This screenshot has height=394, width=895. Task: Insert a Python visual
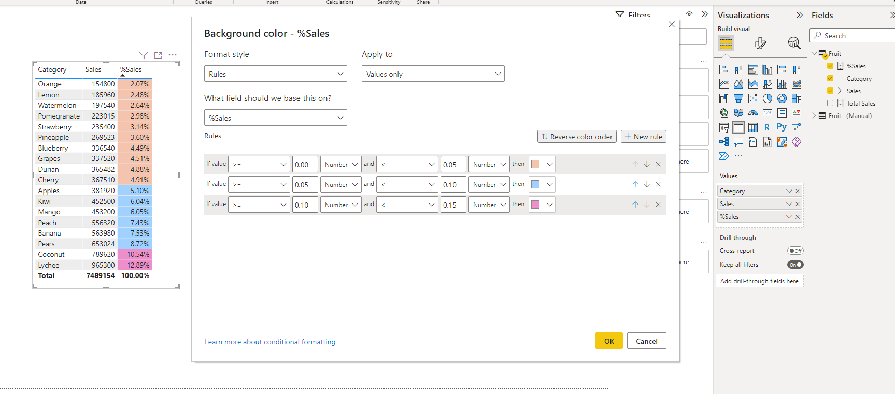click(x=782, y=127)
